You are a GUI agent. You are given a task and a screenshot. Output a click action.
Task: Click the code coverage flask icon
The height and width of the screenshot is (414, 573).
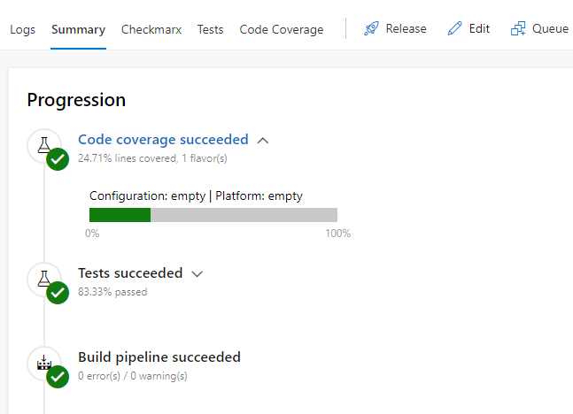coord(44,145)
